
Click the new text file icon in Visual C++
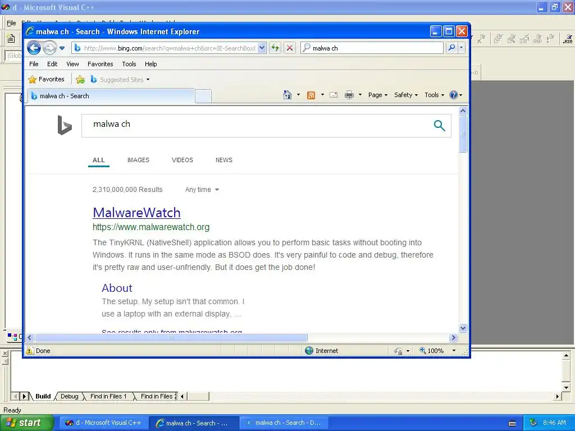[x=11, y=39]
